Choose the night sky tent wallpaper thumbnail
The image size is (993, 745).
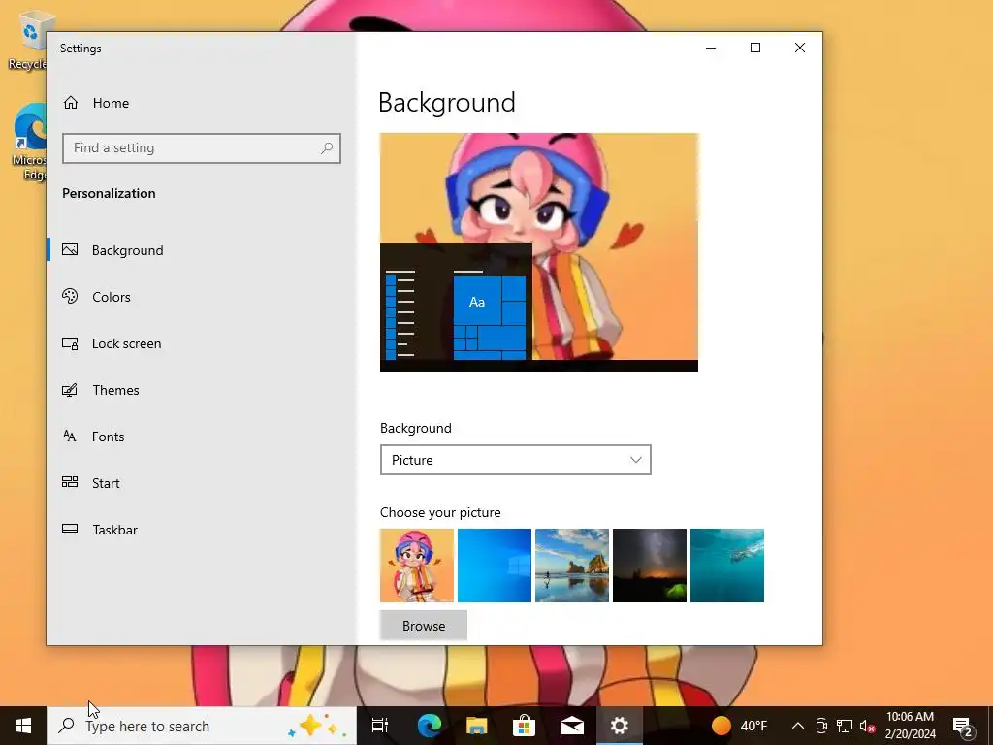click(x=650, y=566)
